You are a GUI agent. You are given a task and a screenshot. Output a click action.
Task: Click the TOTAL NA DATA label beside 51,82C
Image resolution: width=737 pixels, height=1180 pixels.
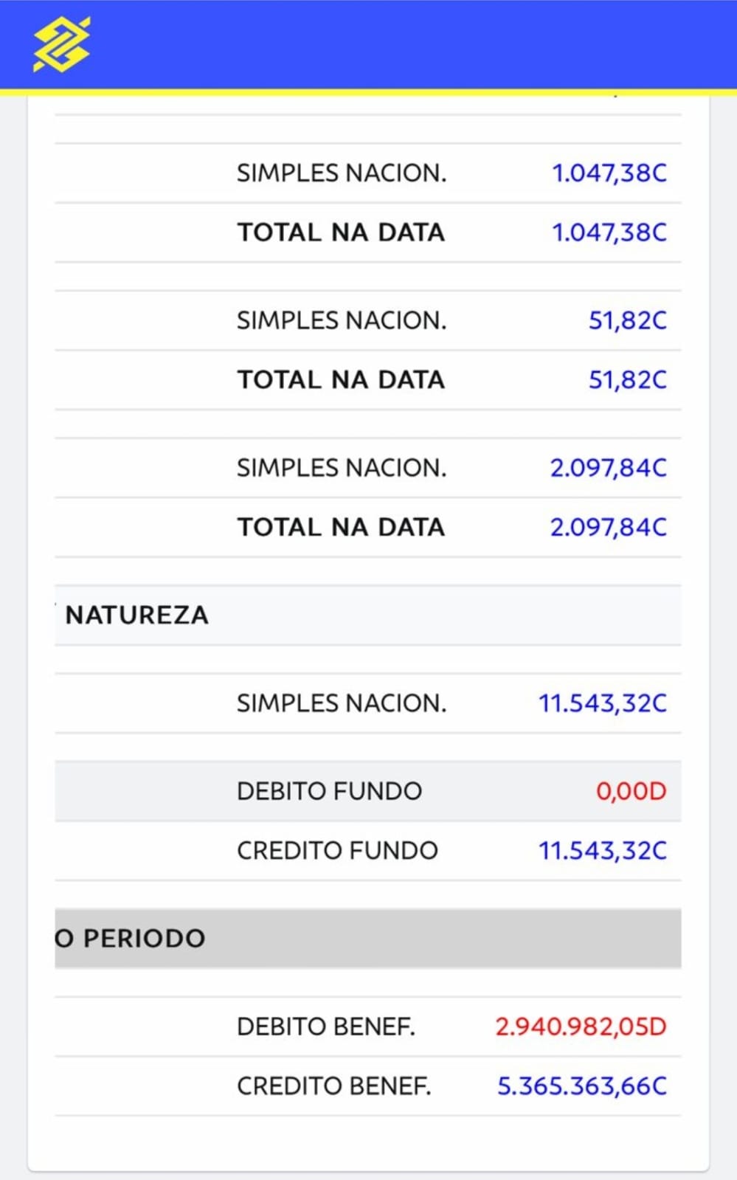(x=341, y=380)
